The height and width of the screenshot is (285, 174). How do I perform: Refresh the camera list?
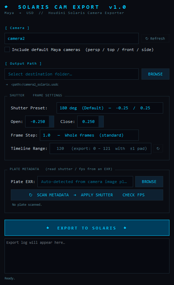tap(155, 38)
